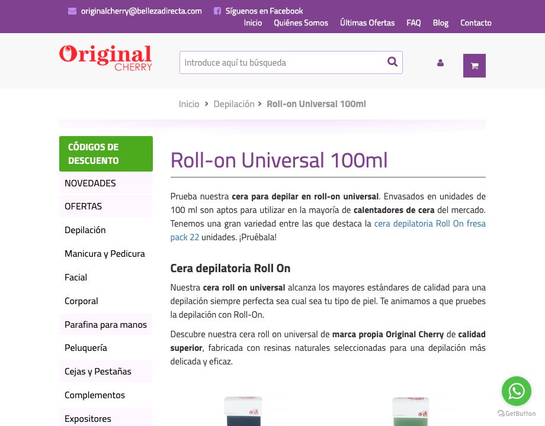Click the envelope email icon

tap(72, 11)
